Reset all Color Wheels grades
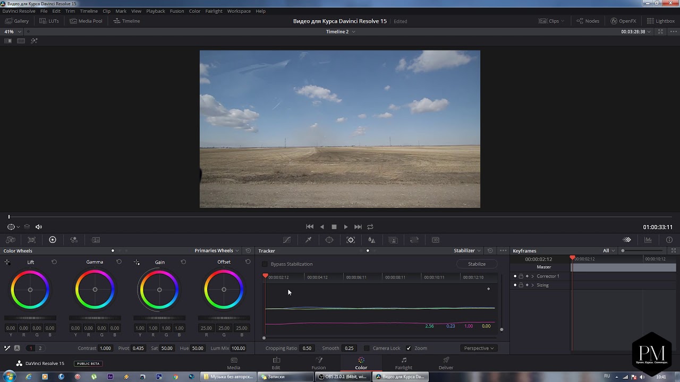This screenshot has height=382, width=680. [248, 250]
